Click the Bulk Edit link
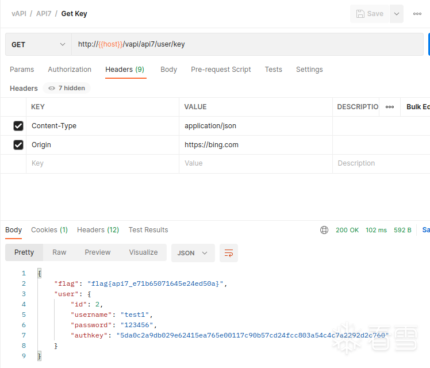 [418, 107]
